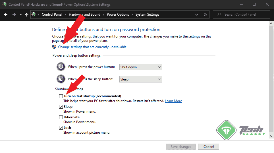Open the sleep button action dropdown
The image size is (274, 153).
pos(140,79)
